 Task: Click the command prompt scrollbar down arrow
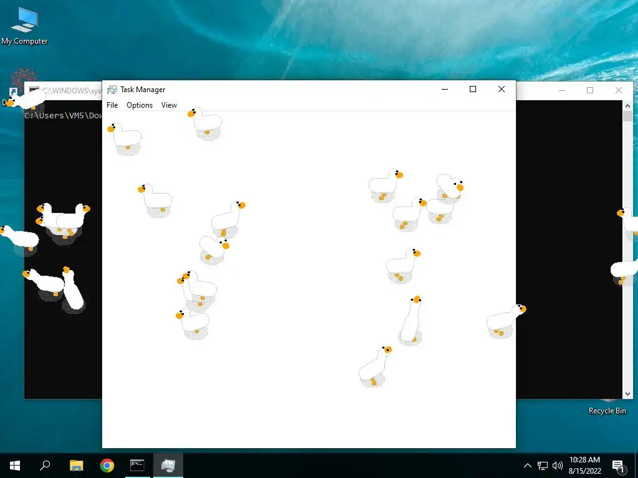[627, 393]
